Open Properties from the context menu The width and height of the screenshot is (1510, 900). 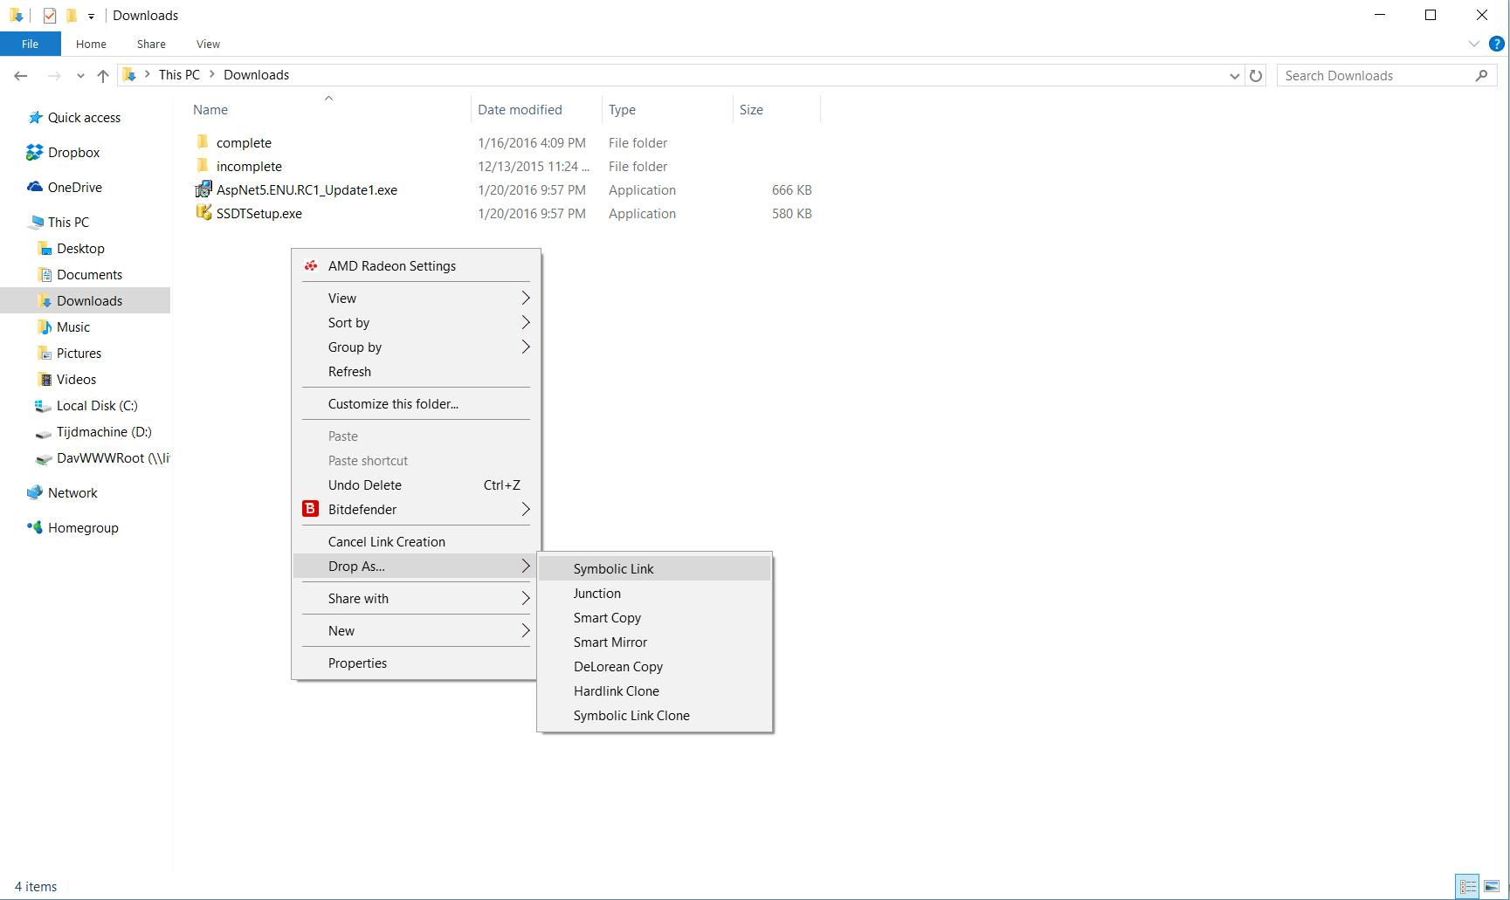point(416,663)
